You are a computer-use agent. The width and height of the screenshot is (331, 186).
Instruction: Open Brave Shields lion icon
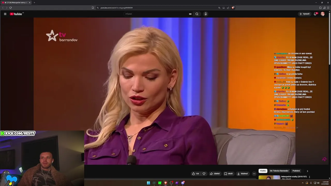pos(233,8)
